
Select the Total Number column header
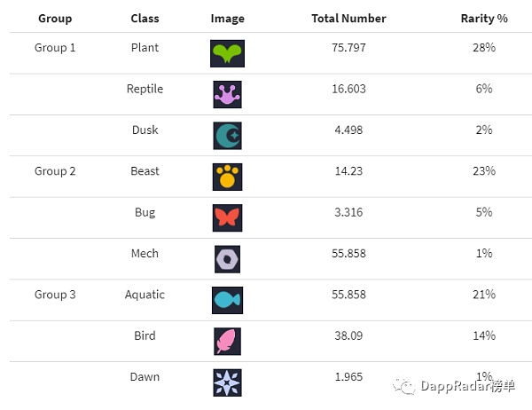348,19
